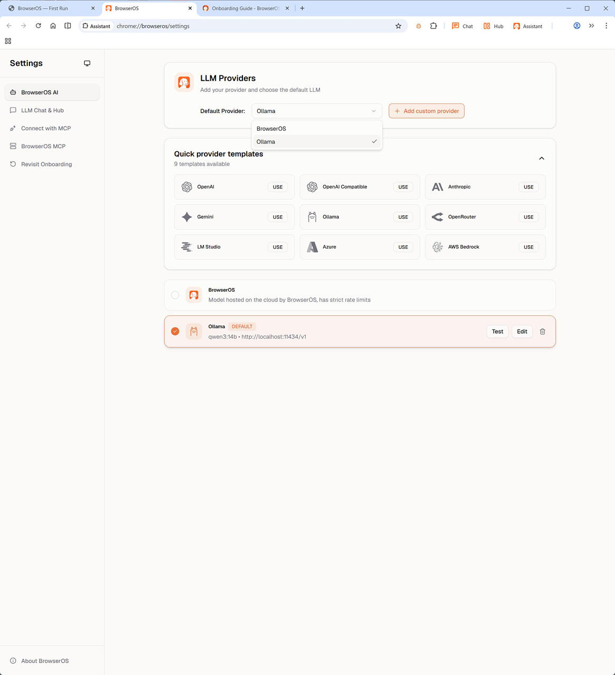Open the user profile icon
Viewport: 615px width, 675px height.
[x=577, y=26]
